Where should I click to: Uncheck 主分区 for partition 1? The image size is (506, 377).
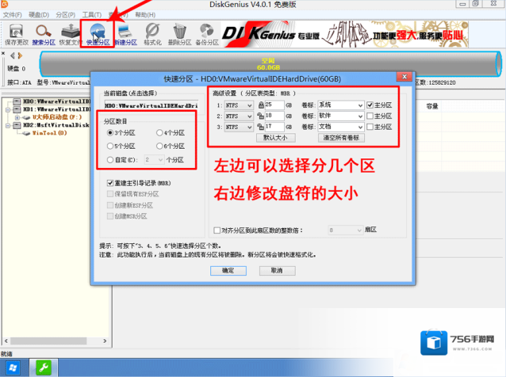click(370, 105)
